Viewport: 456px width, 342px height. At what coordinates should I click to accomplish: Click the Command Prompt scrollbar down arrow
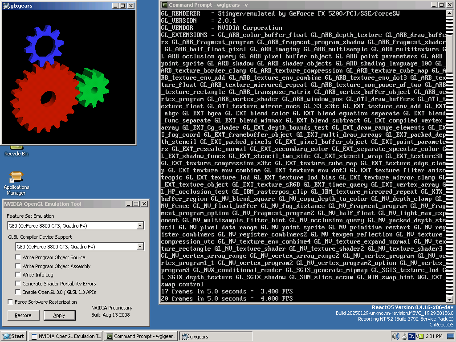[450, 299]
